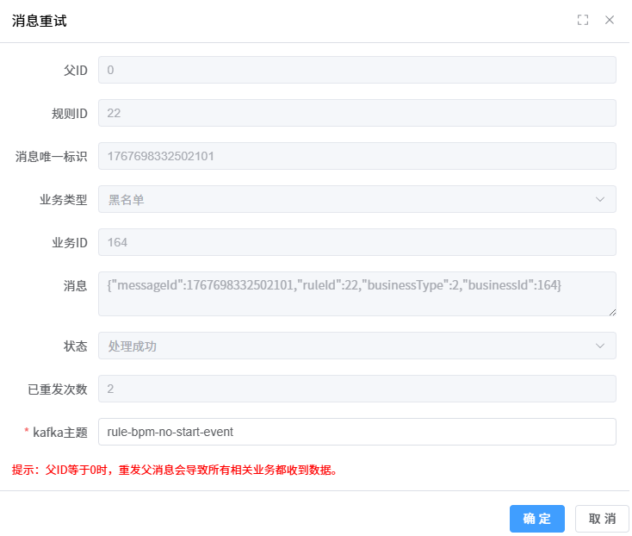Click the 已重发次数 label
The image size is (632, 536).
click(57, 390)
